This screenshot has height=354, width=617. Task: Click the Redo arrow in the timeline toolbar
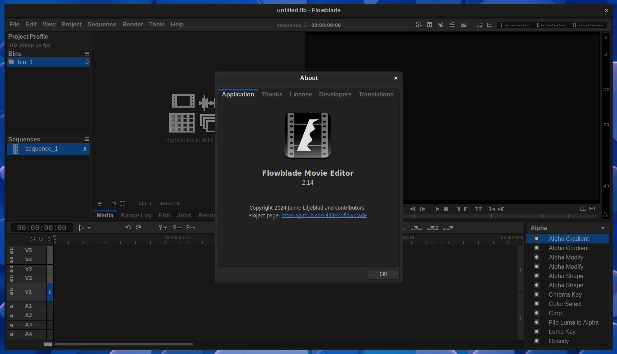point(138,227)
